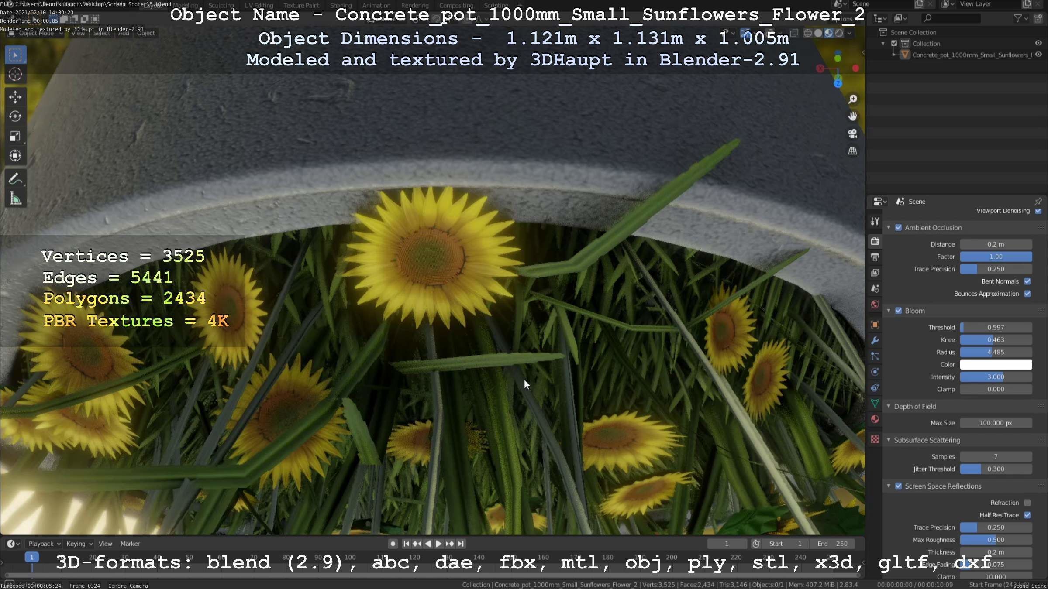Open the timeline View menu
The image size is (1048, 589).
[x=105, y=544]
